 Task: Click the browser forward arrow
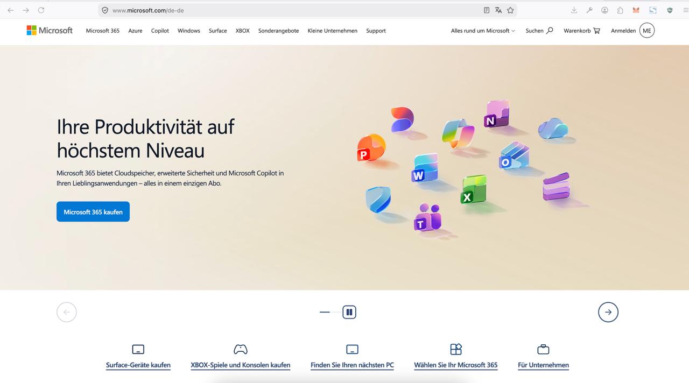(x=25, y=10)
